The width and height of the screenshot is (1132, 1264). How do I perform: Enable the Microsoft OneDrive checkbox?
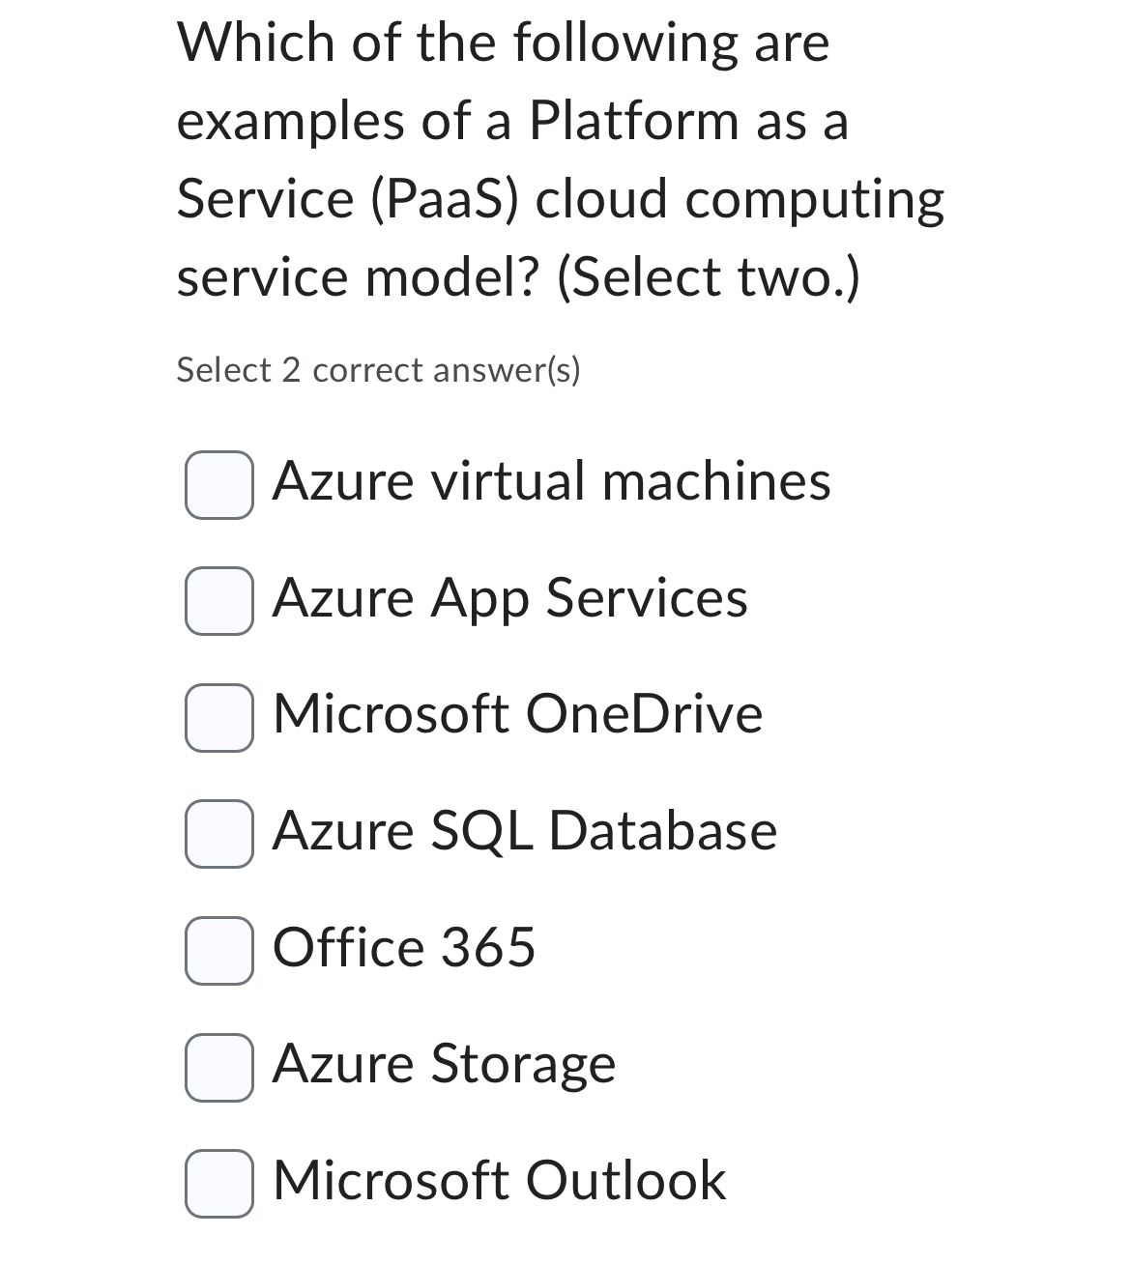[x=219, y=716]
